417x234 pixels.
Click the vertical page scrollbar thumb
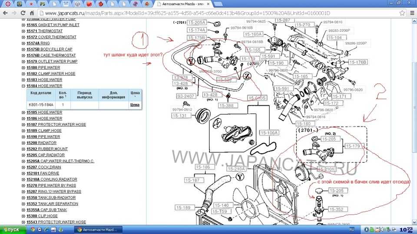point(414,107)
